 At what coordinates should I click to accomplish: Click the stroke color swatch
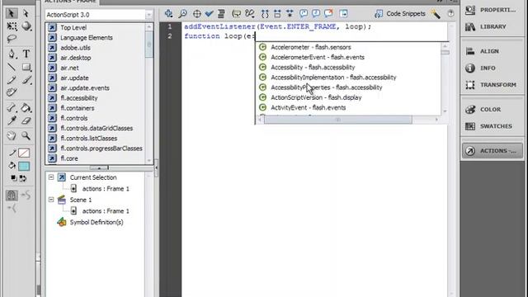tap(24, 153)
